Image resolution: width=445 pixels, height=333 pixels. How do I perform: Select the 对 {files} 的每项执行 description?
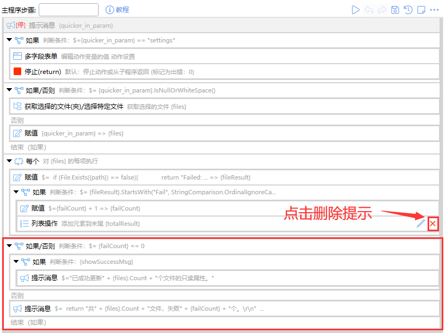70,161
